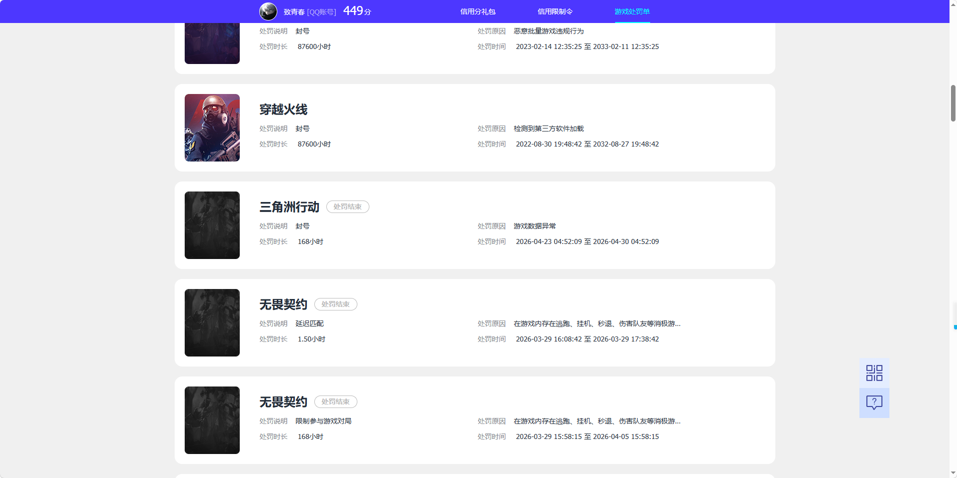The image size is (957, 478).
Task: Open the QR code floating button
Action: (874, 373)
